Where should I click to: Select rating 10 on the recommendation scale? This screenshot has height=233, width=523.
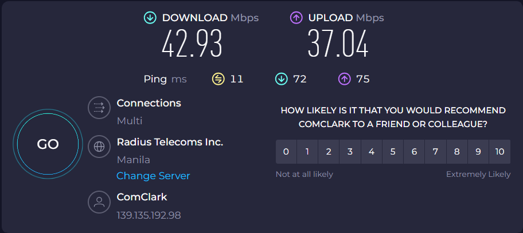tap(499, 152)
